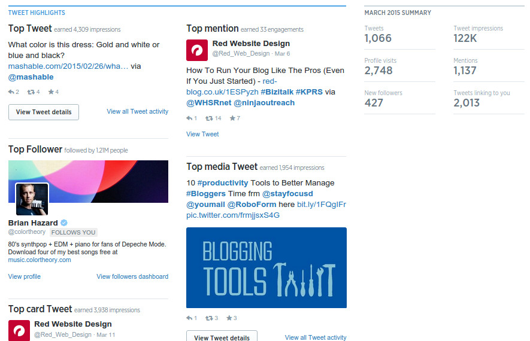Open the mashable.com dress article link
Viewport: 530px width, 341px height.
[x=68, y=66]
